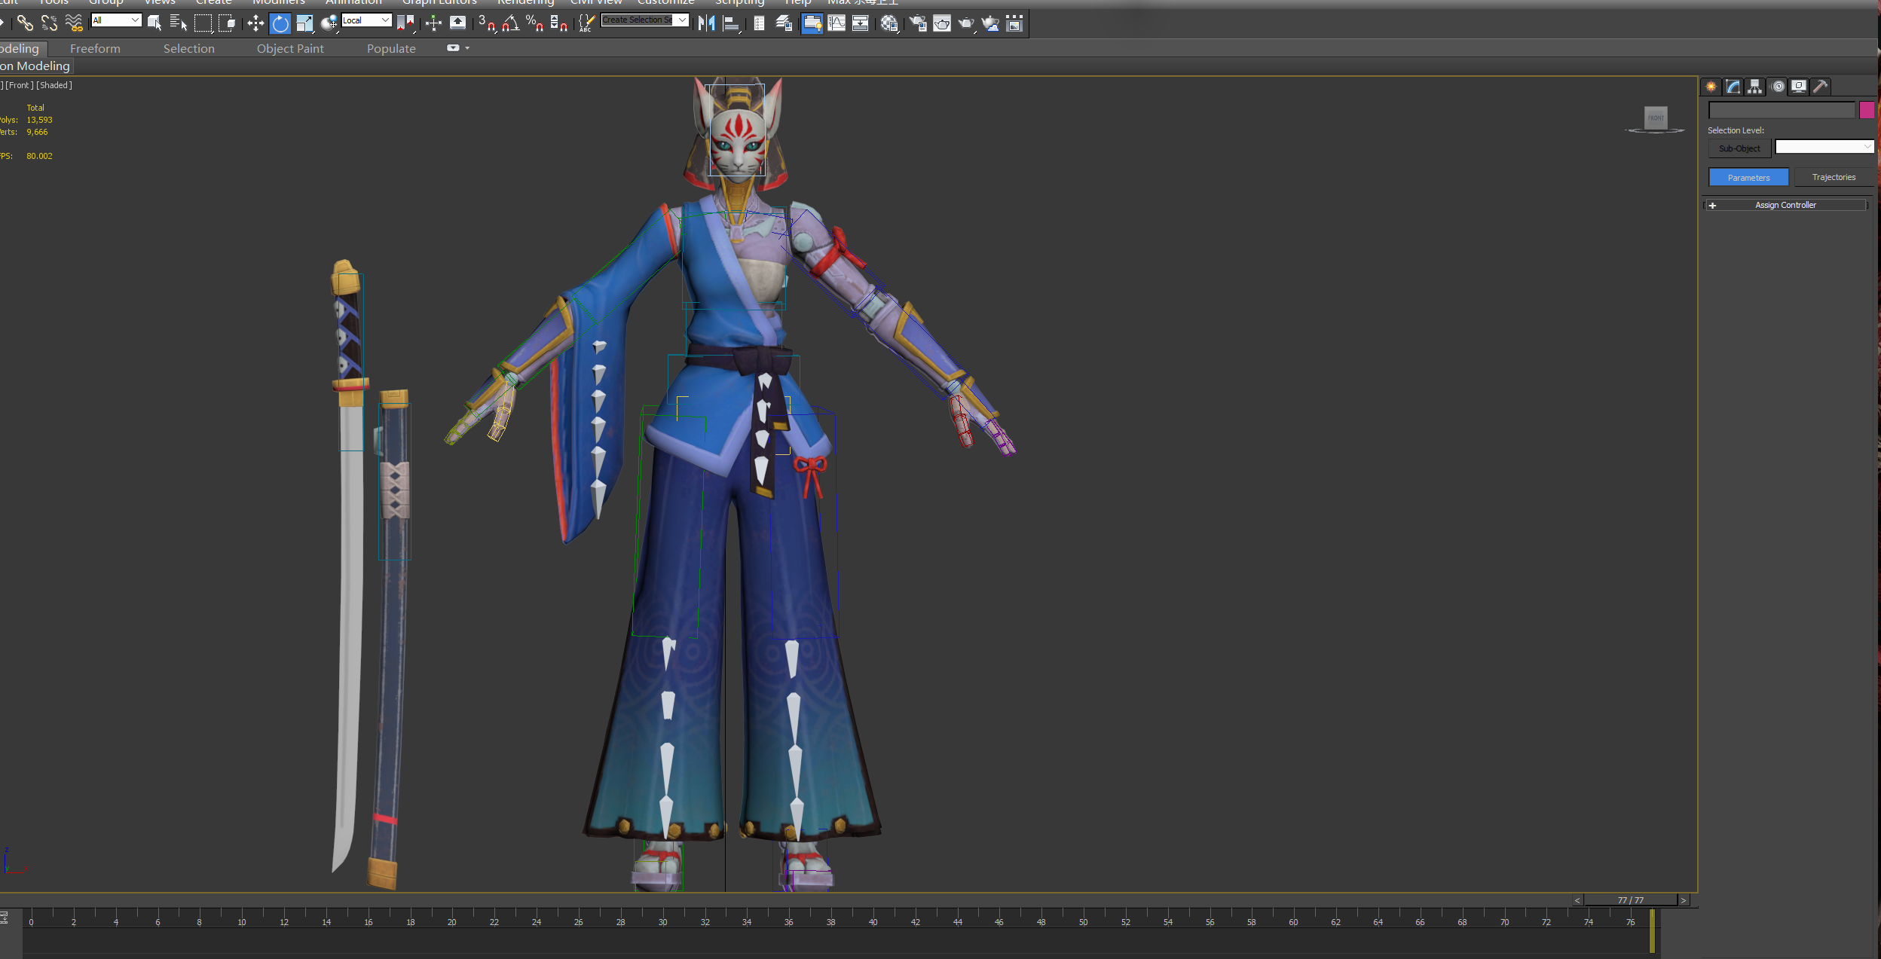Open the [Shaded] viewport shading menu
The image size is (1881, 959).
[x=54, y=85]
